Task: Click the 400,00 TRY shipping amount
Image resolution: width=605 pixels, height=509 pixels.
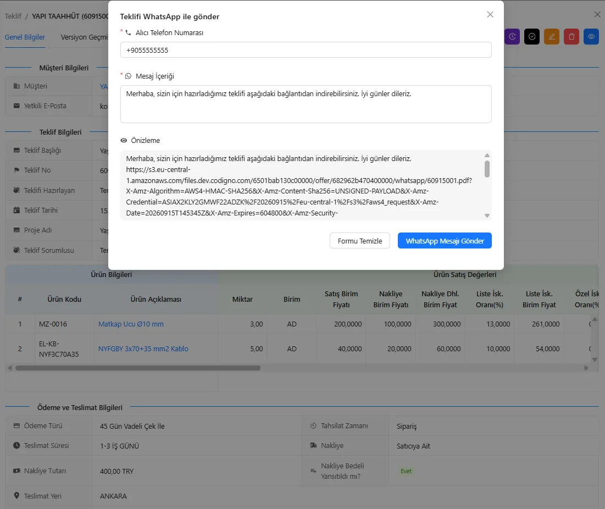Action: [x=116, y=472]
